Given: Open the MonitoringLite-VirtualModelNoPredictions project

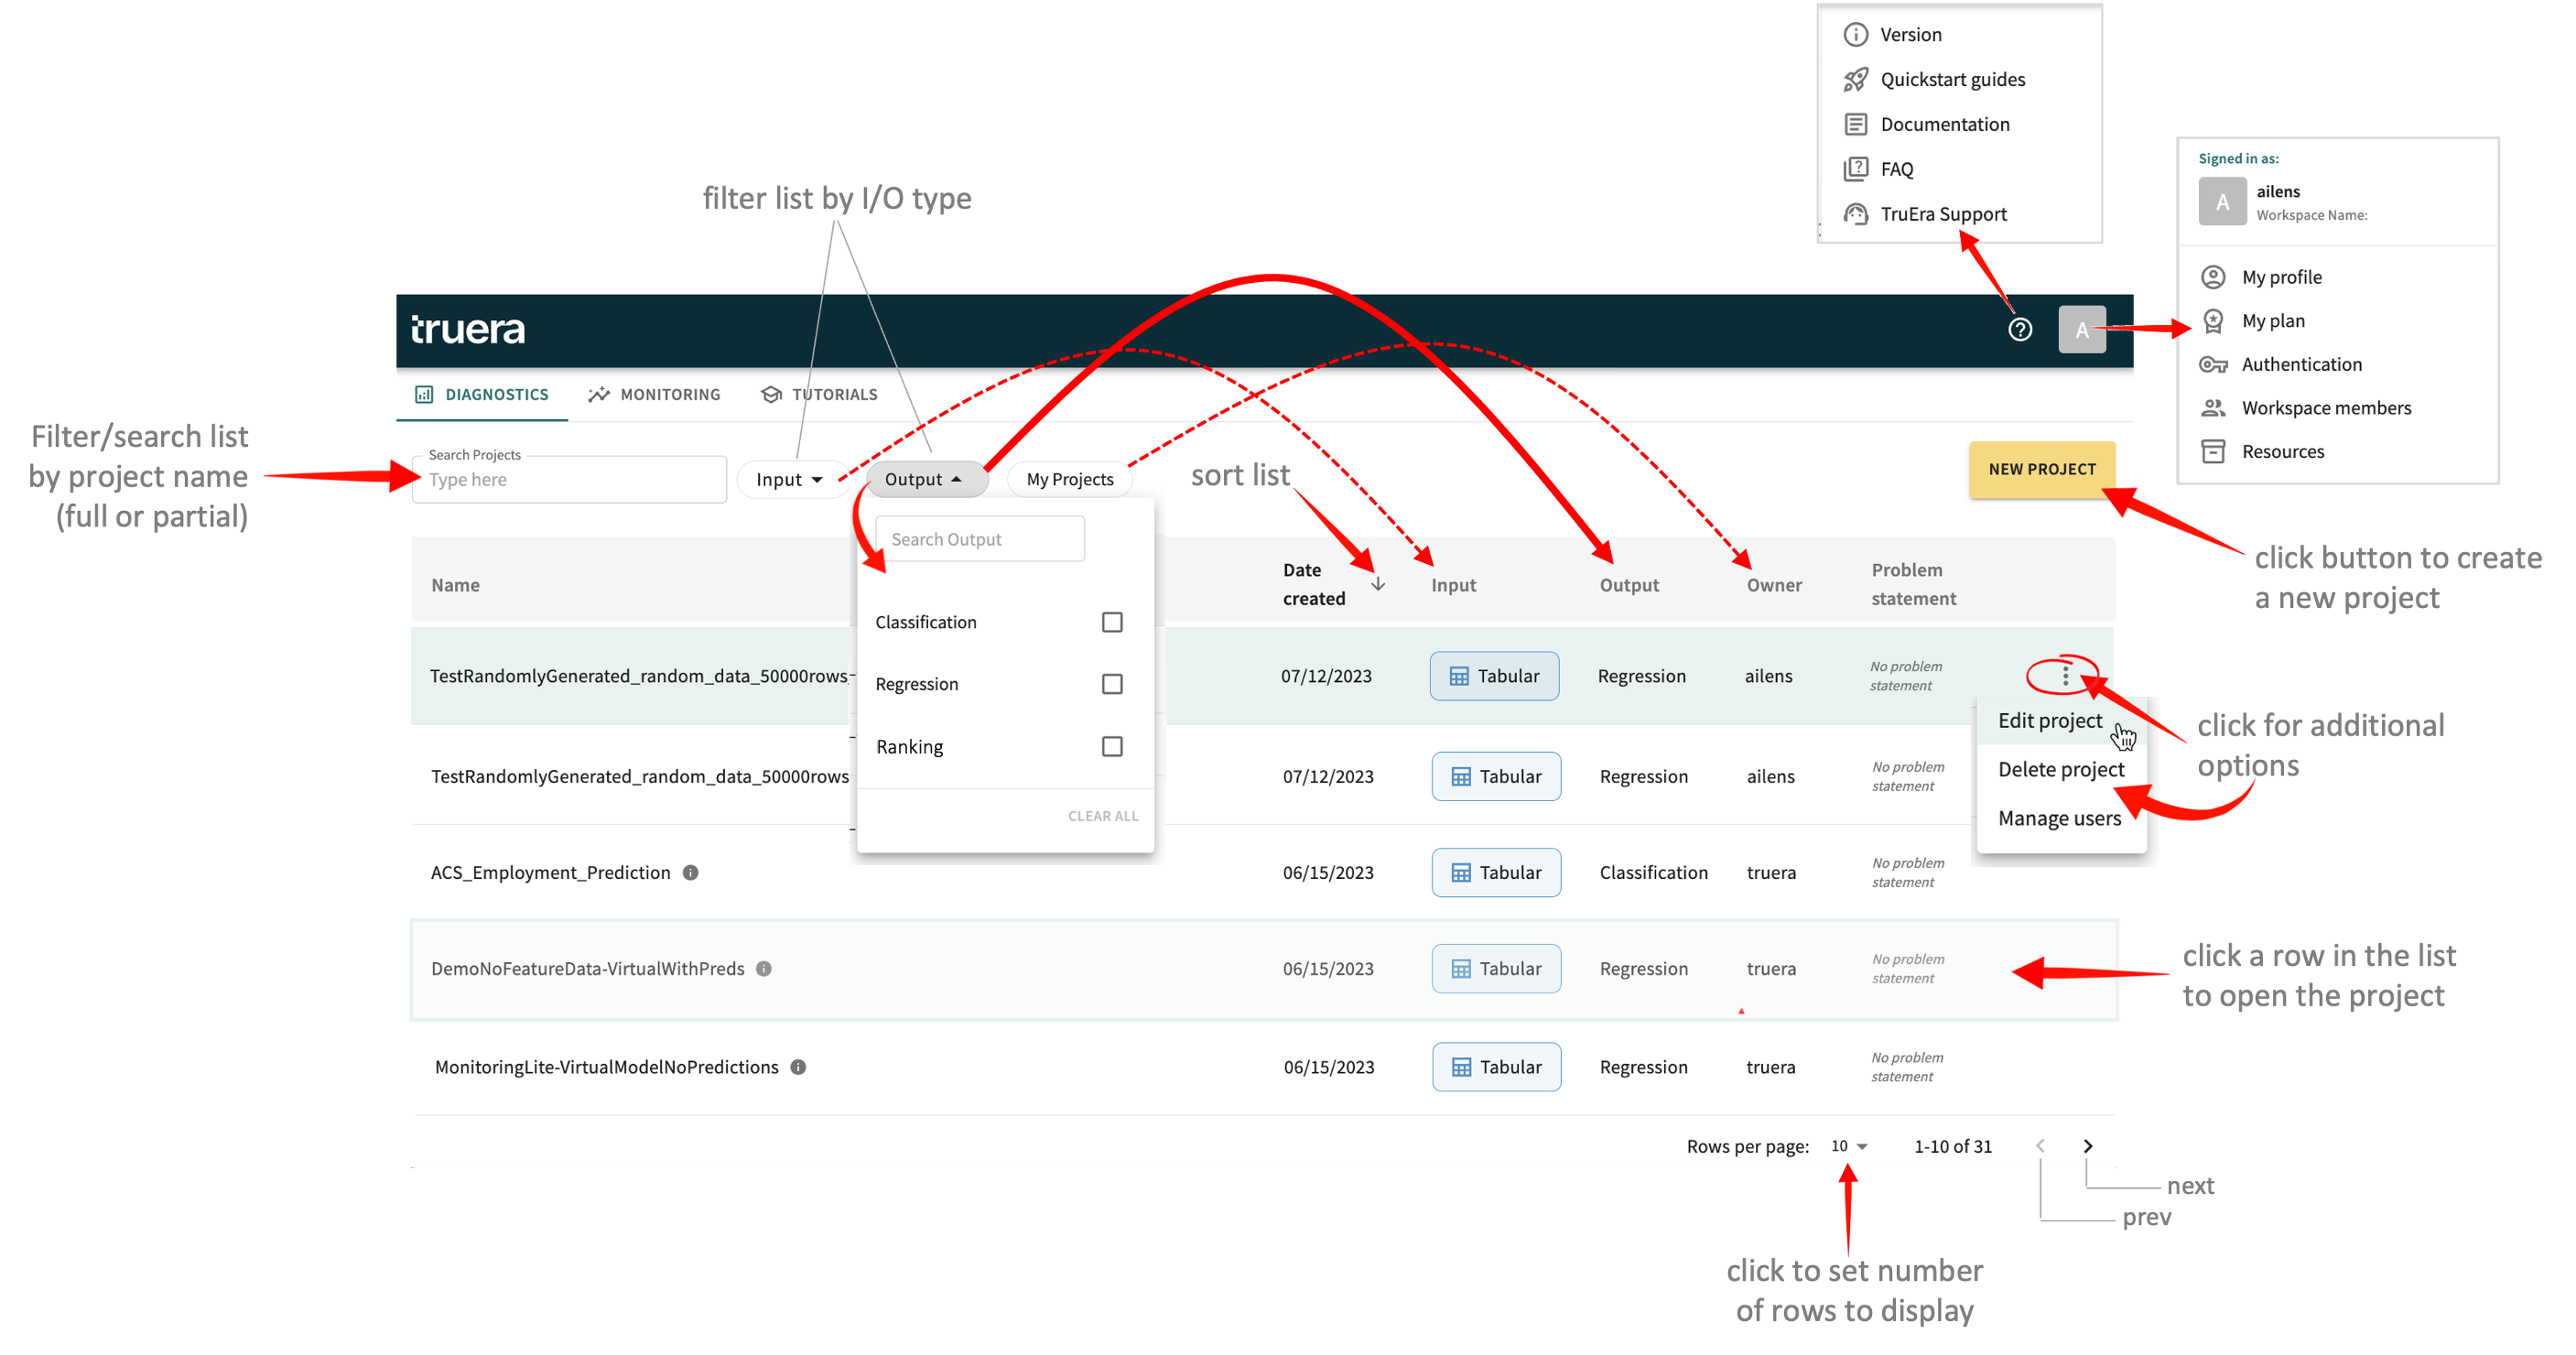Looking at the screenshot, I should click(x=606, y=1067).
